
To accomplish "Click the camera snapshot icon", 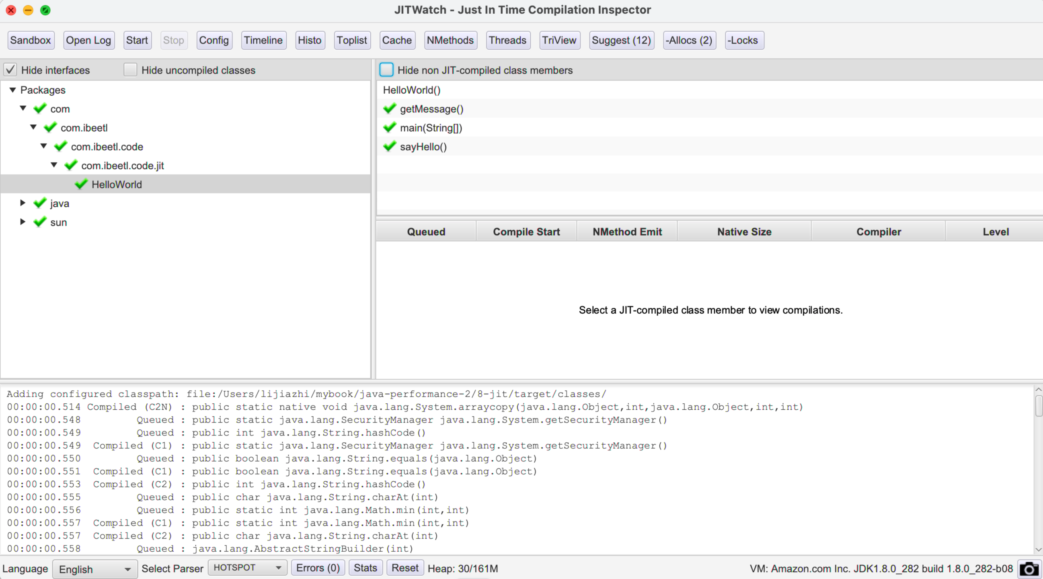I will (x=1029, y=569).
